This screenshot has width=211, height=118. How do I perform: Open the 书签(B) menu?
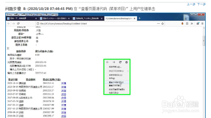[x=39, y=14]
